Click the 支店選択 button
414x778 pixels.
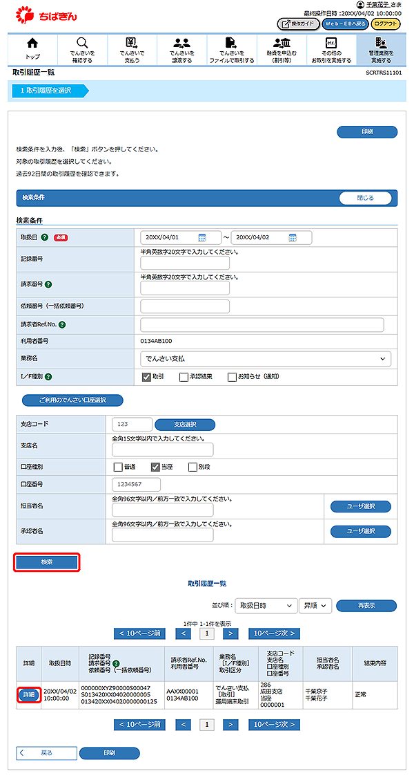click(185, 425)
